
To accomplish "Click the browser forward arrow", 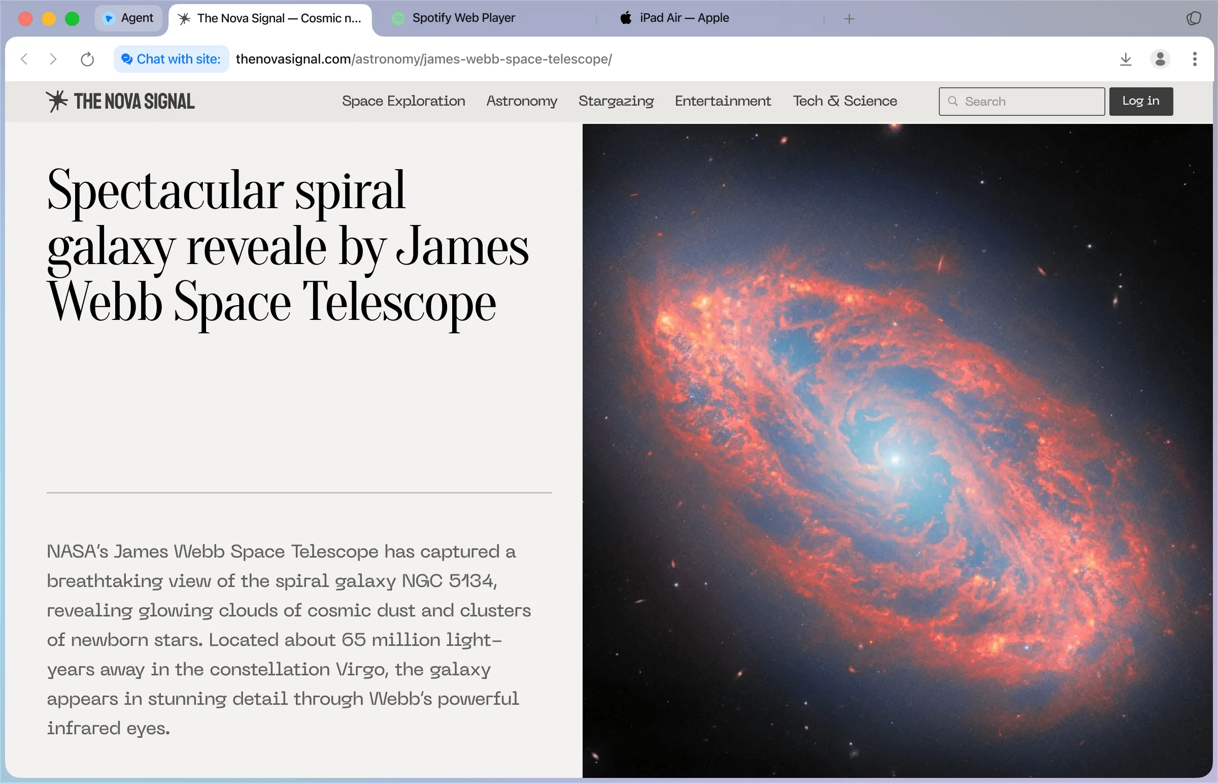I will (53, 59).
